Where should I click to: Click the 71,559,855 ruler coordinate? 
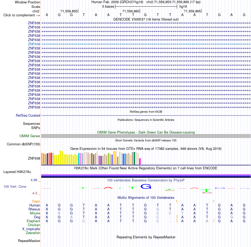click(x=69, y=11)
